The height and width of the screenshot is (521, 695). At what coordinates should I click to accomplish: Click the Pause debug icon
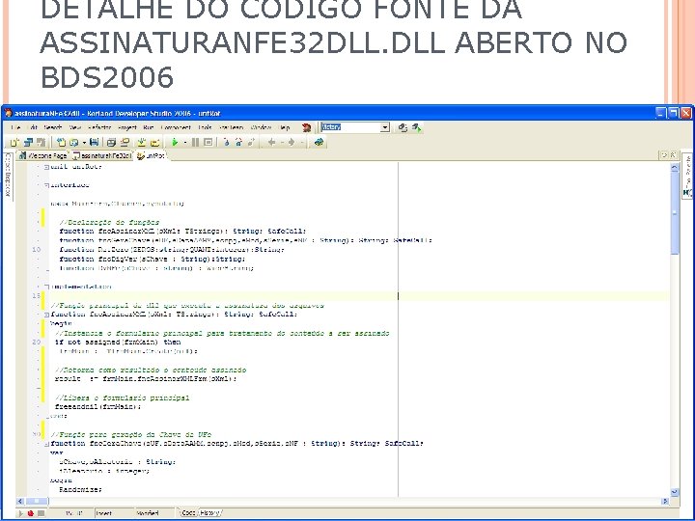[195, 142]
